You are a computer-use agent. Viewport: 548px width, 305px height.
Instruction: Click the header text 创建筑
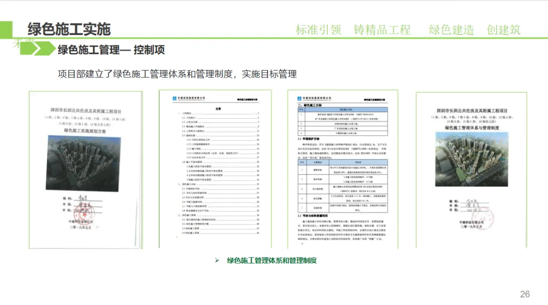click(504, 30)
